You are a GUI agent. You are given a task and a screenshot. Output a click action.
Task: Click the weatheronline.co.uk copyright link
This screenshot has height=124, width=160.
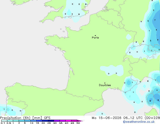139,122
